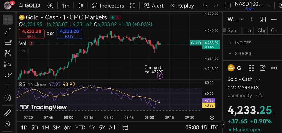
Task: Select the ruler measure tool
Action: (x=8, y=113)
